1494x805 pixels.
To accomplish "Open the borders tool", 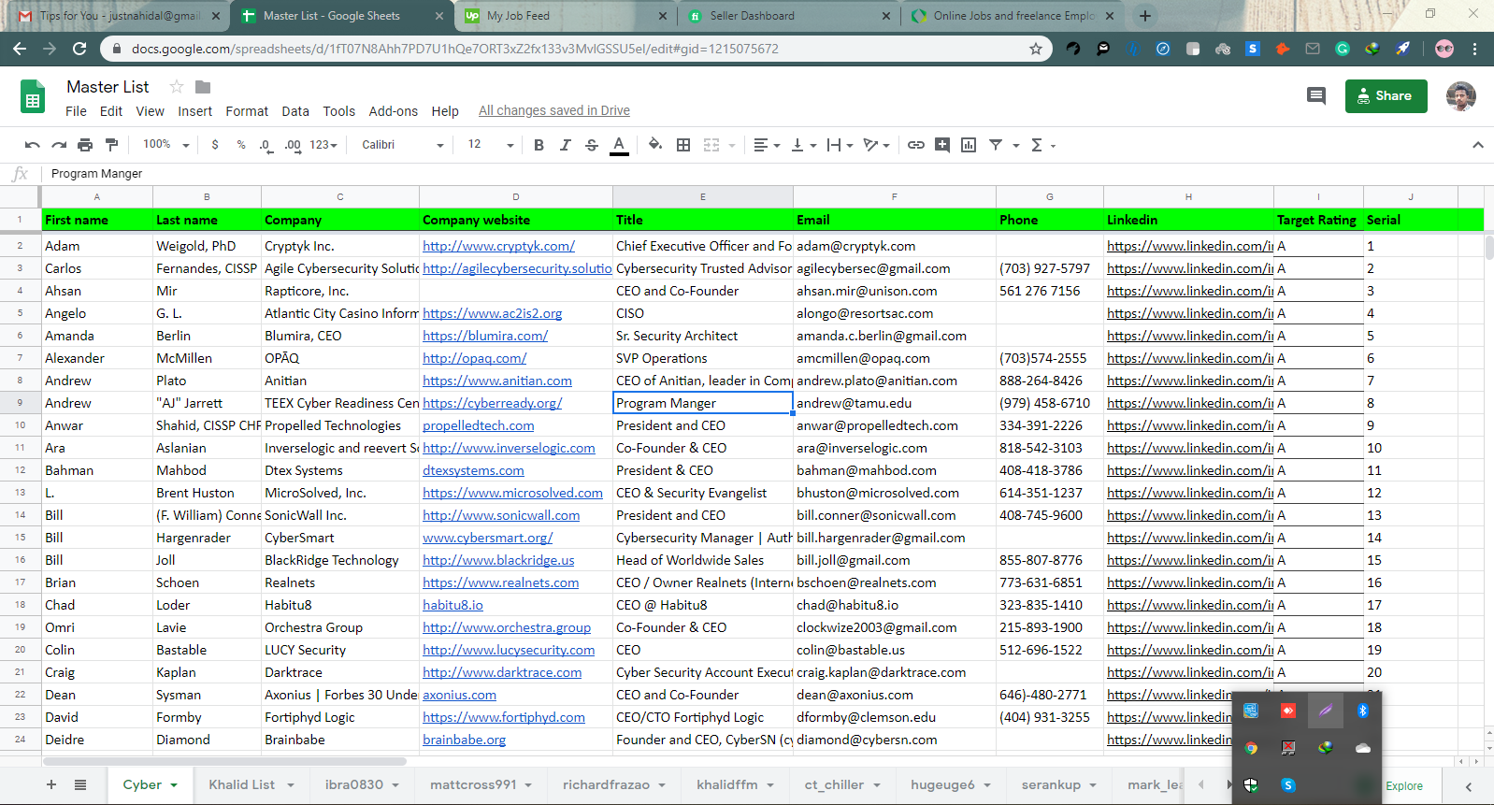I will (x=683, y=145).
